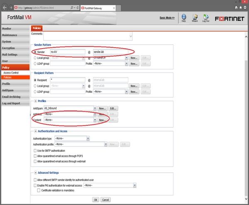Refresh page with reload icon
This screenshot has height=205, width=249.
coord(78,7)
